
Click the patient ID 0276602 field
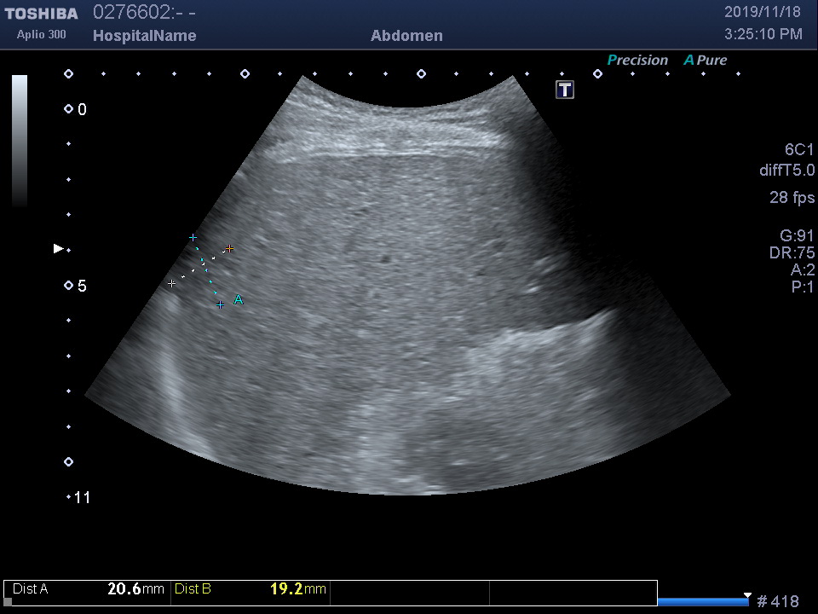144,13
